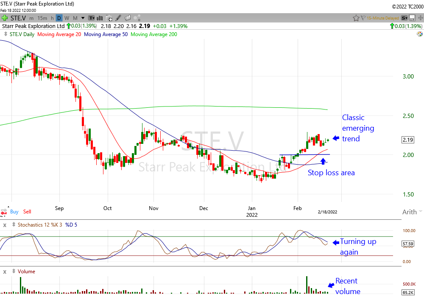The width and height of the screenshot is (424, 297).
Task: Switch to 15m timeframe
Action: (x=42, y=18)
